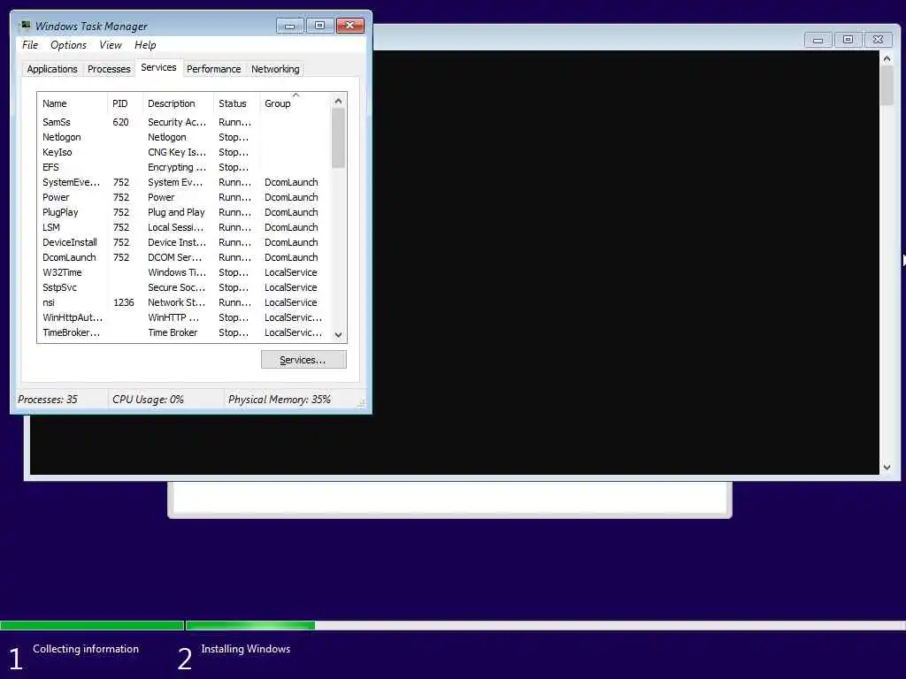Image resolution: width=906 pixels, height=679 pixels.
Task: Select the DcomLaunch service name
Action: (x=69, y=257)
